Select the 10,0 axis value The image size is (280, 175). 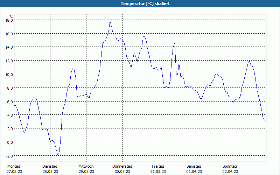tap(9, 74)
